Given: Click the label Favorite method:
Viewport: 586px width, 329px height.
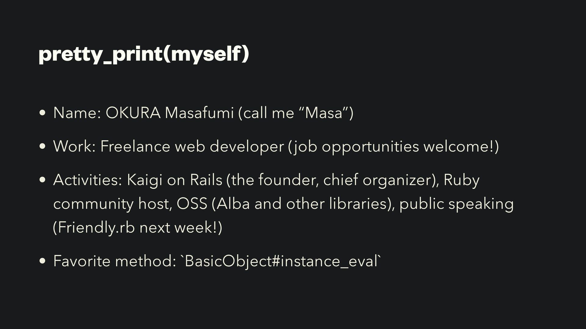Looking at the screenshot, I should (x=115, y=261).
